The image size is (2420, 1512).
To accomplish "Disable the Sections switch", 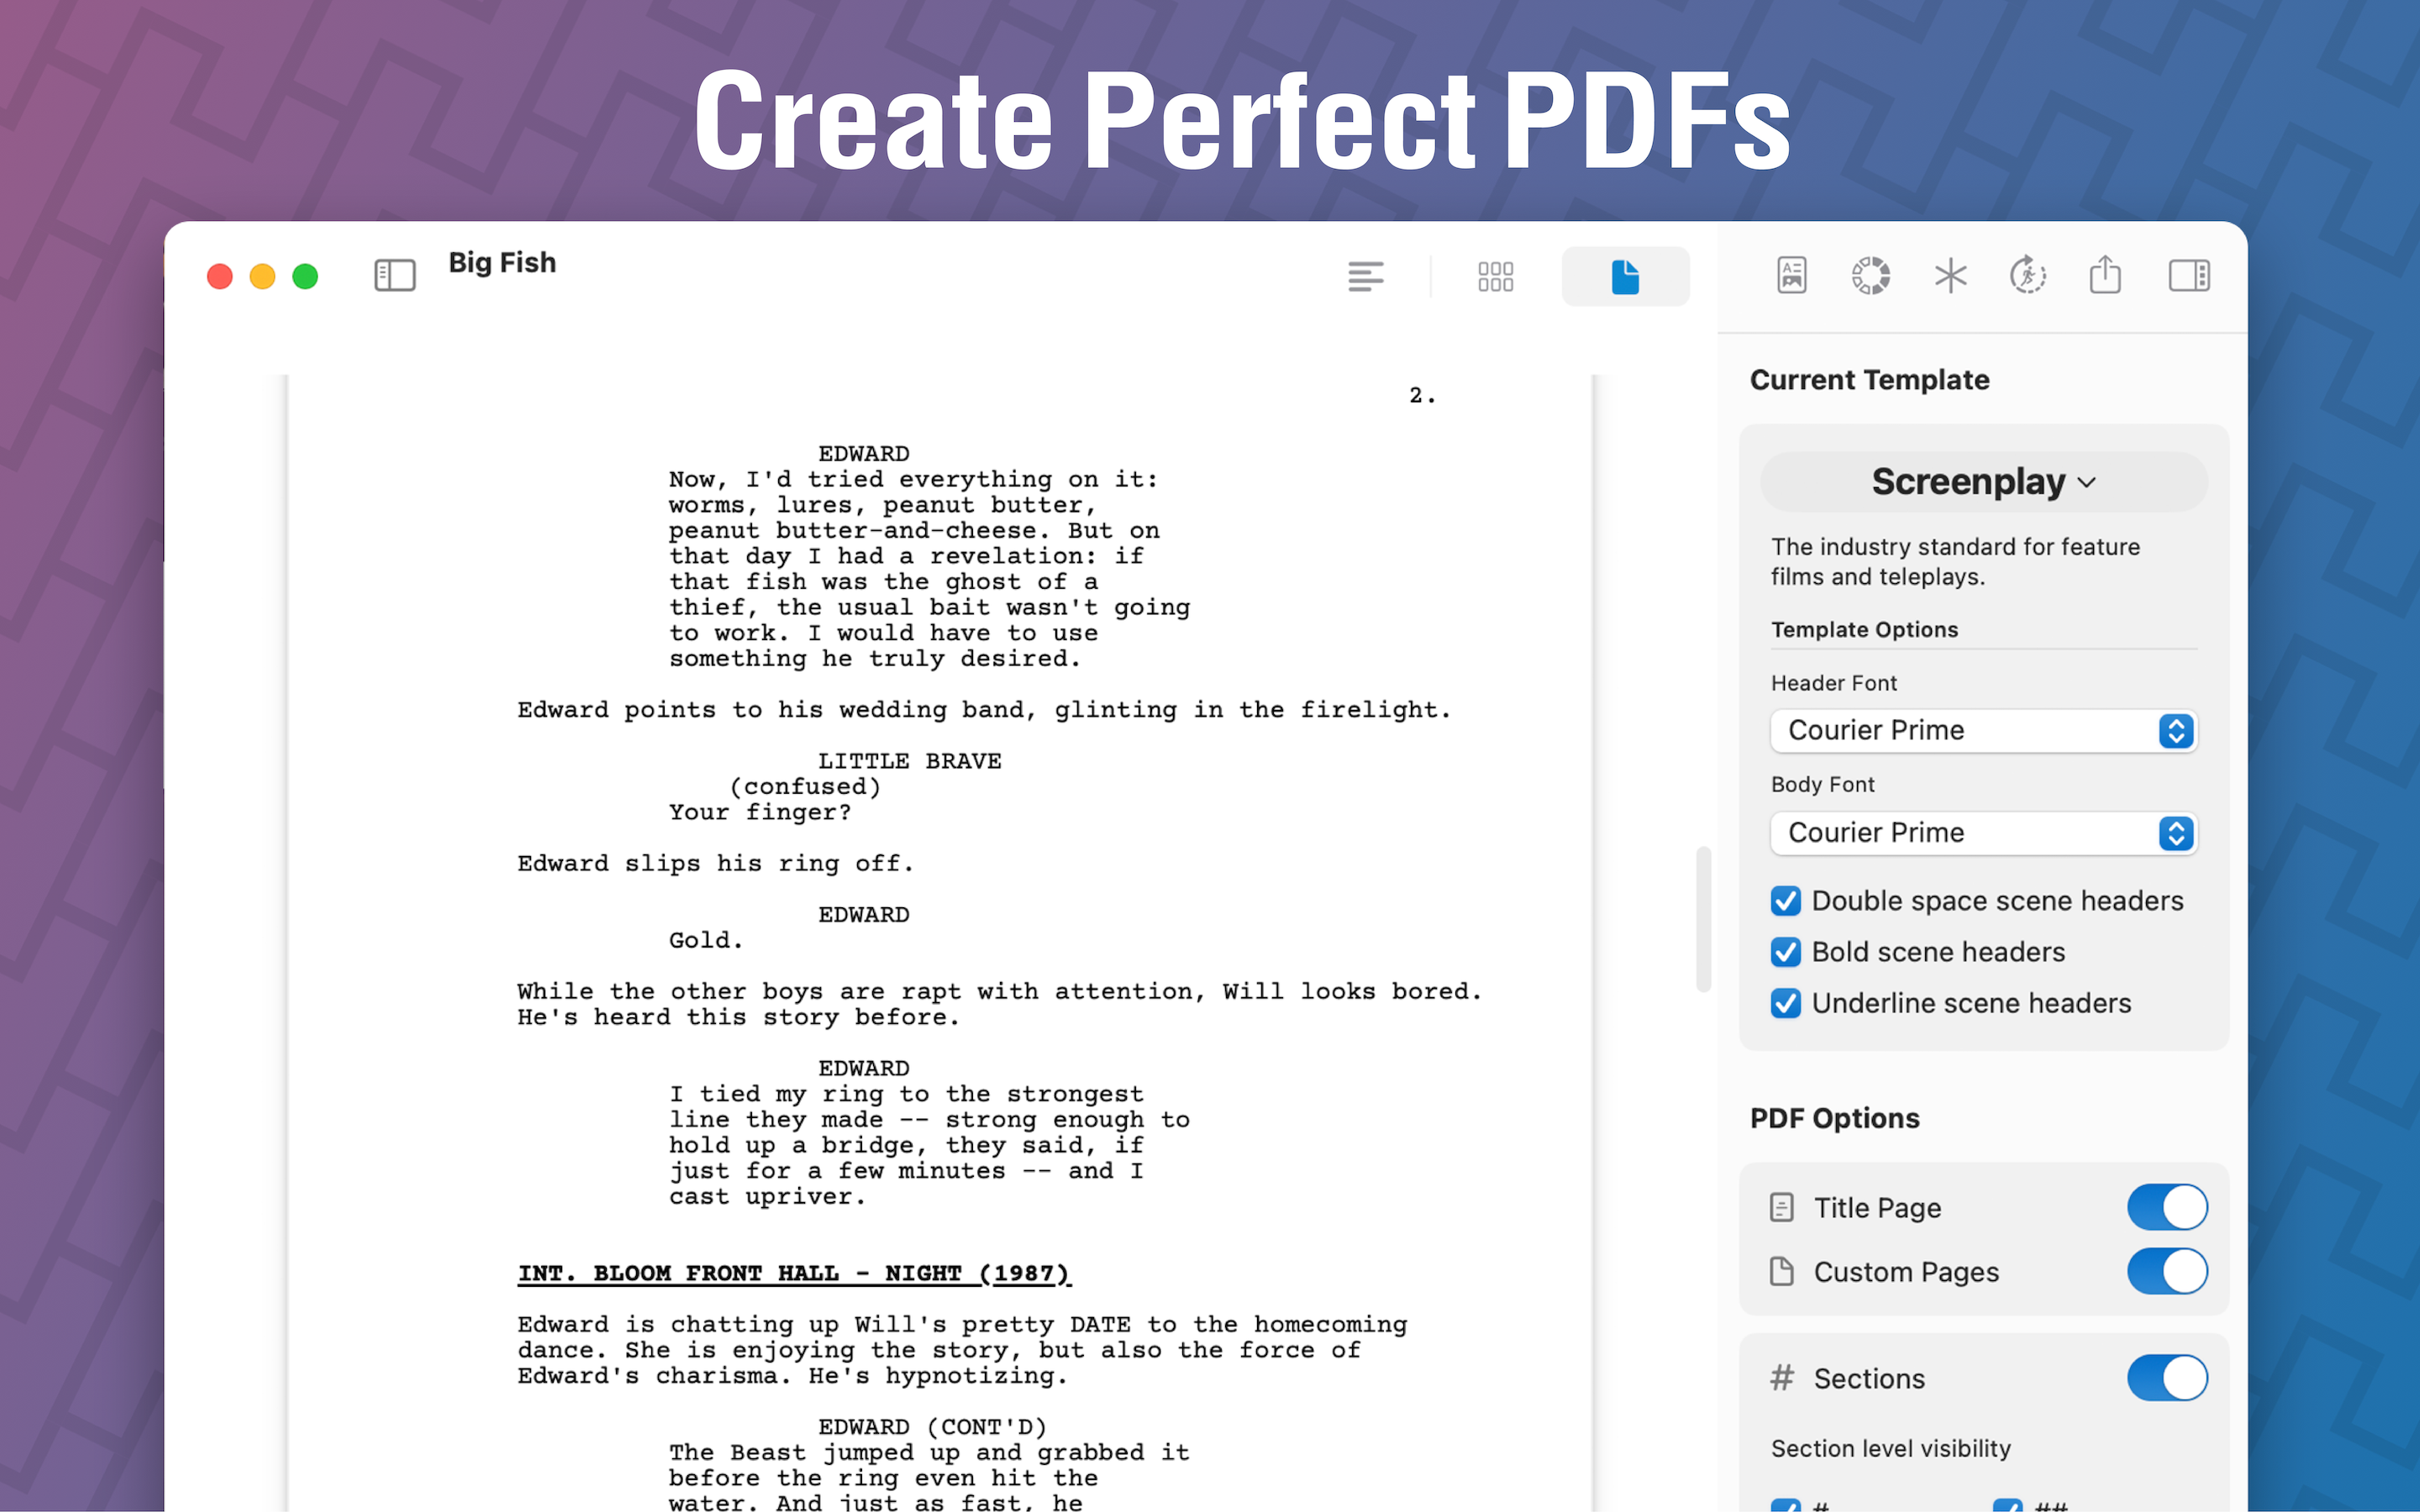I will click(2167, 1378).
